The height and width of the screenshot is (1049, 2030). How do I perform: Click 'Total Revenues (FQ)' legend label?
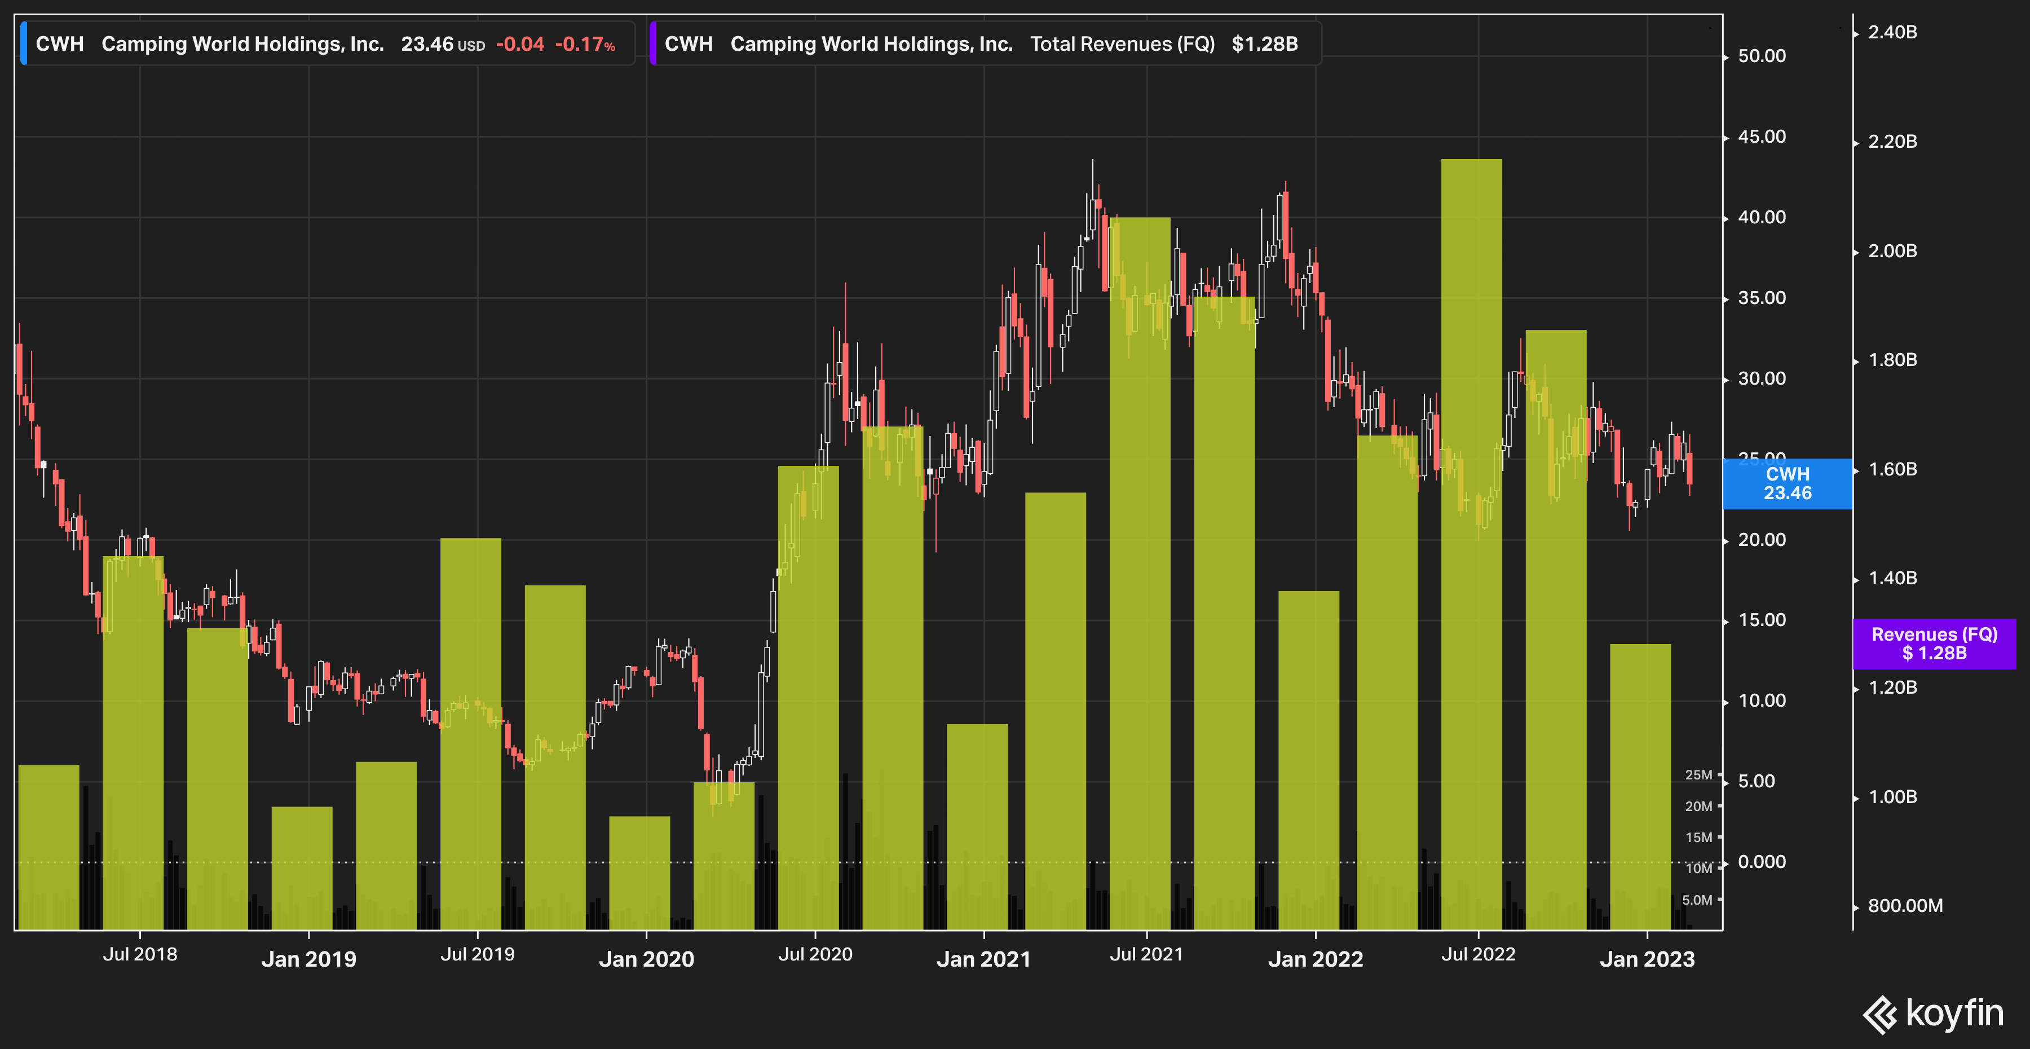pyautogui.click(x=1123, y=44)
